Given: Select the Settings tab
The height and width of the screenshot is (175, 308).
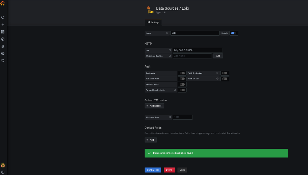Looking at the screenshot, I should pos(153,22).
